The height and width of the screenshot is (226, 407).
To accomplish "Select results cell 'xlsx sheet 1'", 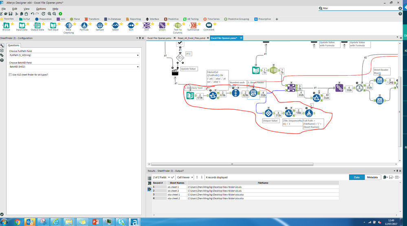I will click(x=177, y=194).
